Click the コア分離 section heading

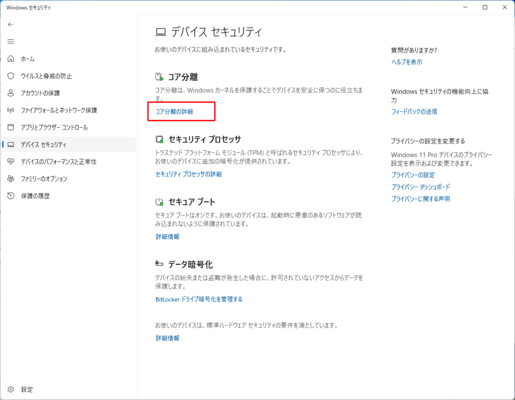[183, 77]
